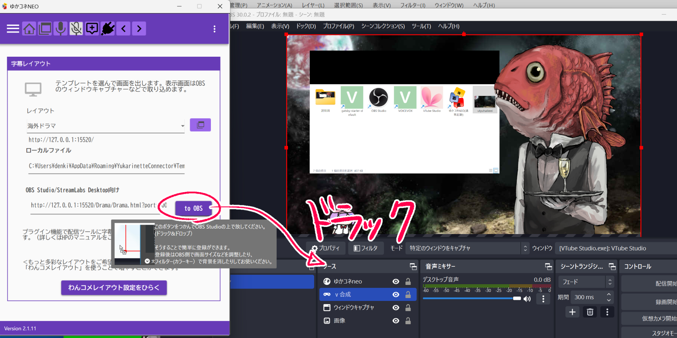Click the Drama.html URL field
This screenshot has height=338, width=677.
99,205
